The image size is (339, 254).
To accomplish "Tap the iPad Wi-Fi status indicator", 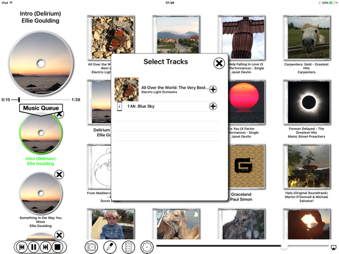I will pos(7,3).
